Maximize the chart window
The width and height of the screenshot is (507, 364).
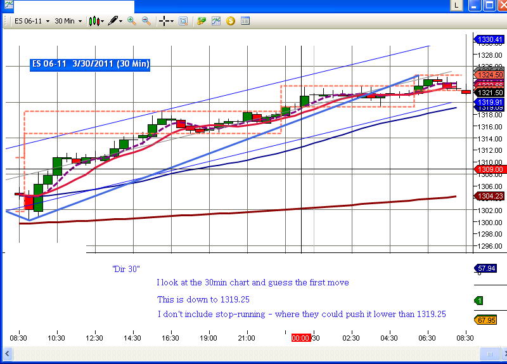coord(489,6)
